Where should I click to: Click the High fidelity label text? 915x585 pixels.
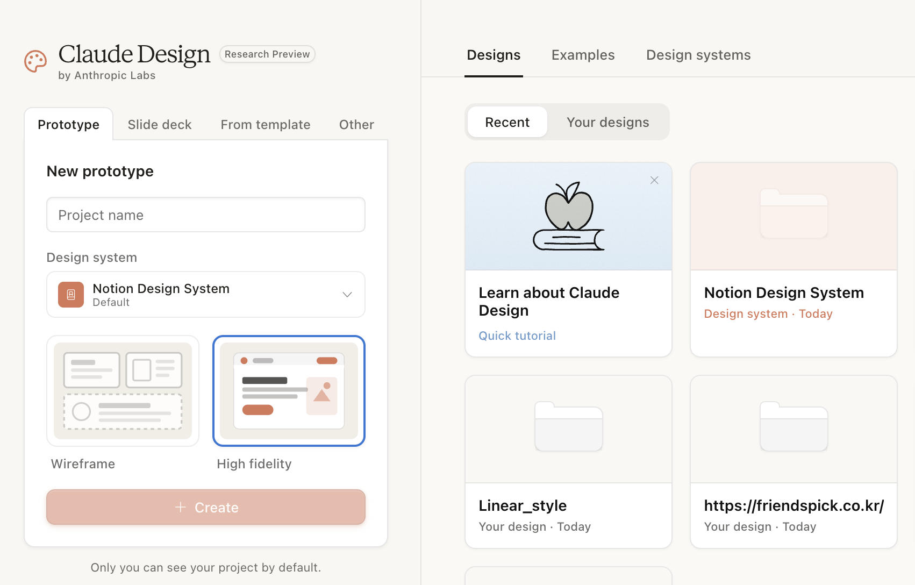[254, 464]
